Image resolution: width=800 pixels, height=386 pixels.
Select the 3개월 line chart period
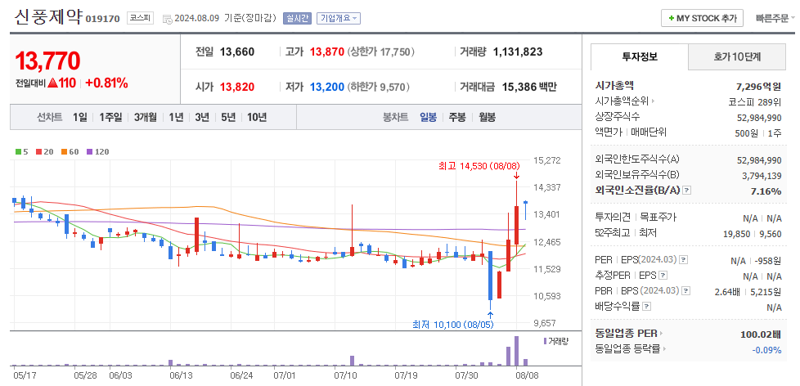point(146,117)
